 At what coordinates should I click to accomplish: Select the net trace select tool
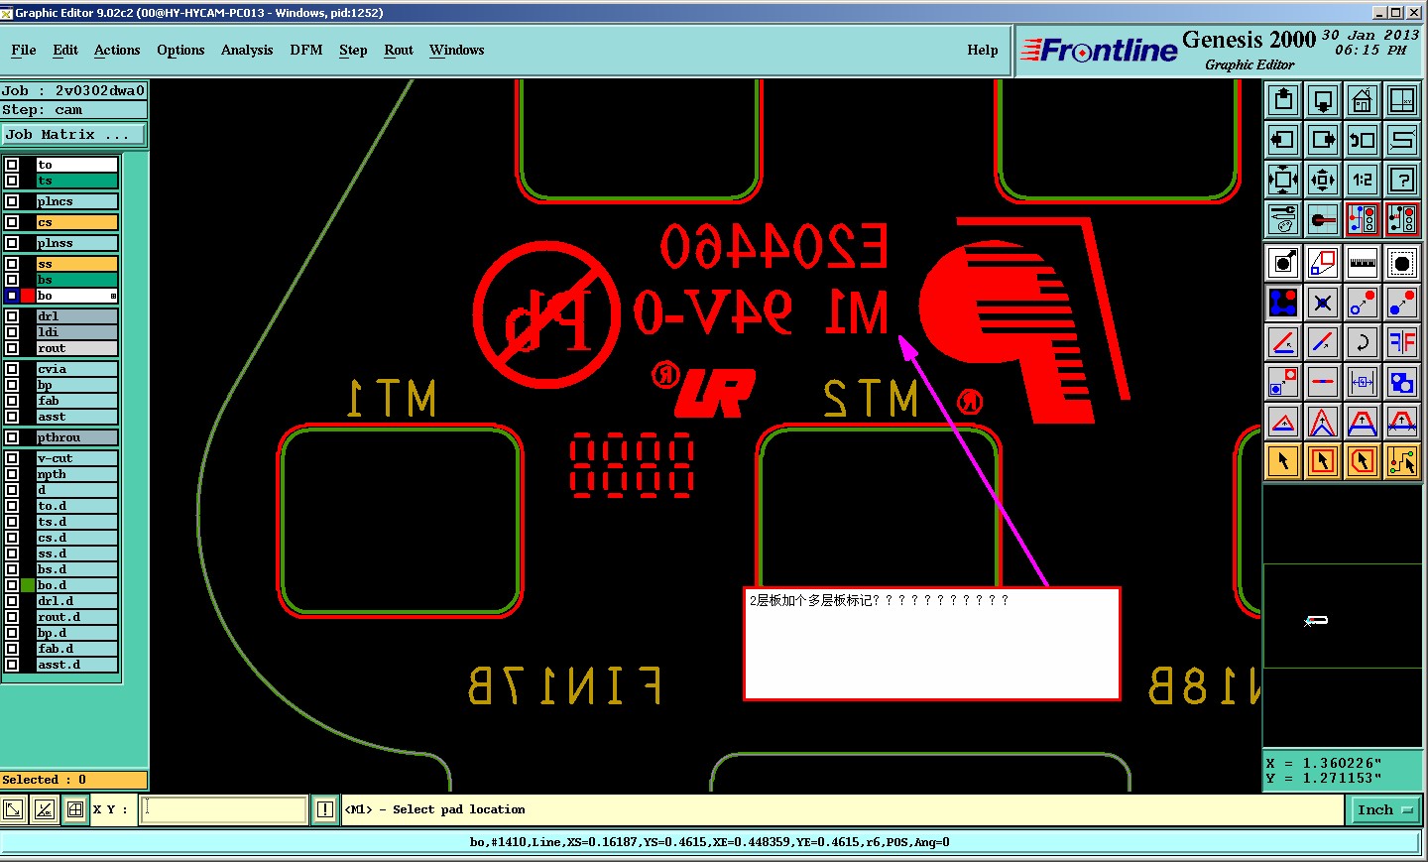tap(1402, 461)
